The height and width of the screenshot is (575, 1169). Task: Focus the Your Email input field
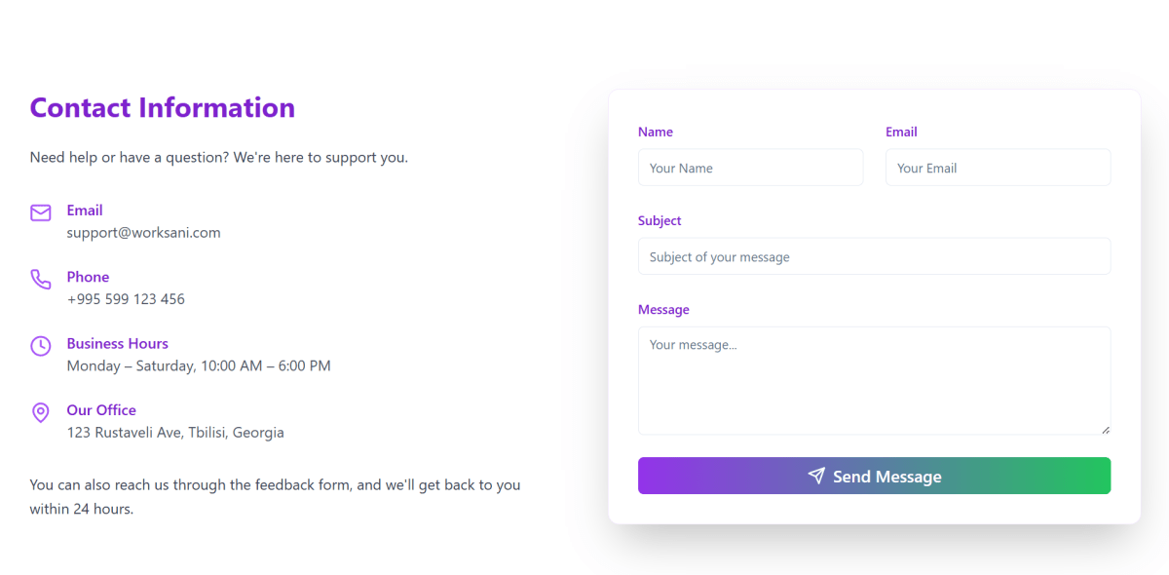click(998, 168)
